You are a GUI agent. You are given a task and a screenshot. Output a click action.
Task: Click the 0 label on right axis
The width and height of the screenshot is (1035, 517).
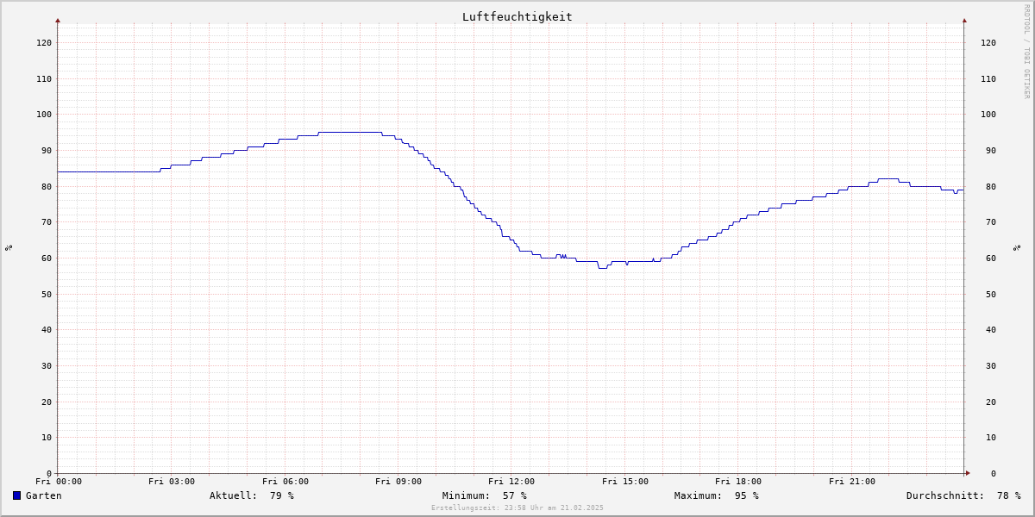pyautogui.click(x=994, y=473)
